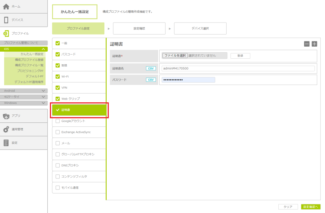Viewport: 325px width, 213px height.
Task: Click the 証明書名 text field
Action: point(238,68)
